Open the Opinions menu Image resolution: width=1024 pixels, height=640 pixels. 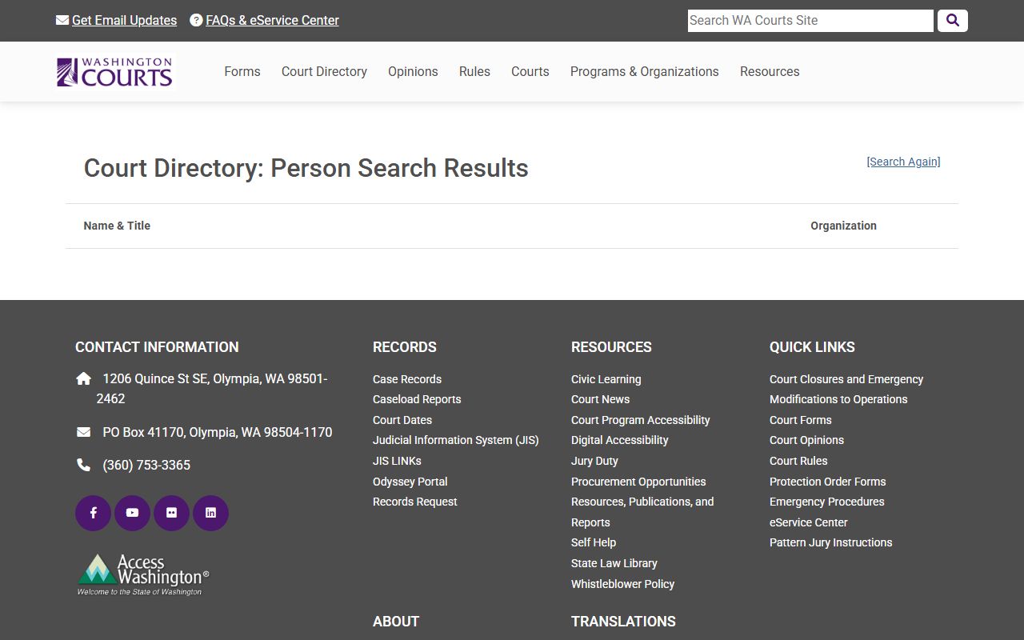coord(413,71)
